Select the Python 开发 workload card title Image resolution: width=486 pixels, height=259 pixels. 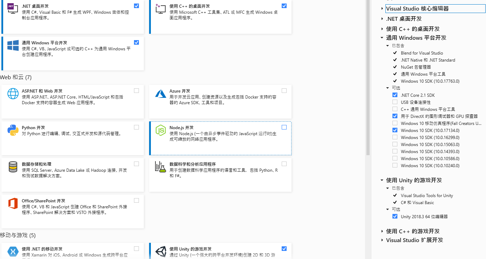point(33,127)
